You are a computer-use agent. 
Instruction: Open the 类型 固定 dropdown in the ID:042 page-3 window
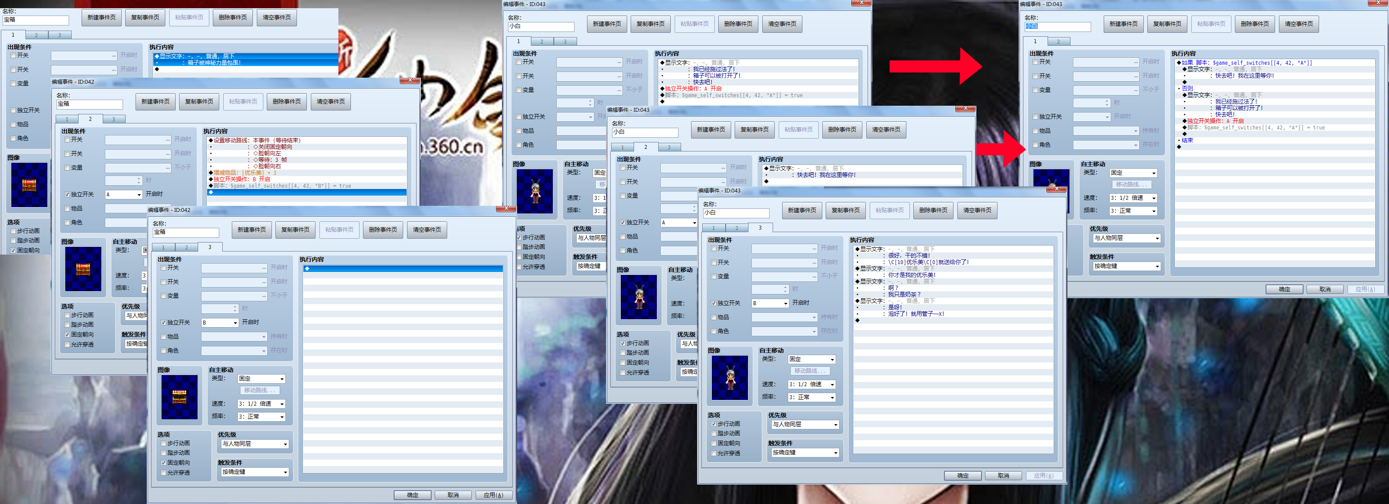pos(262,379)
